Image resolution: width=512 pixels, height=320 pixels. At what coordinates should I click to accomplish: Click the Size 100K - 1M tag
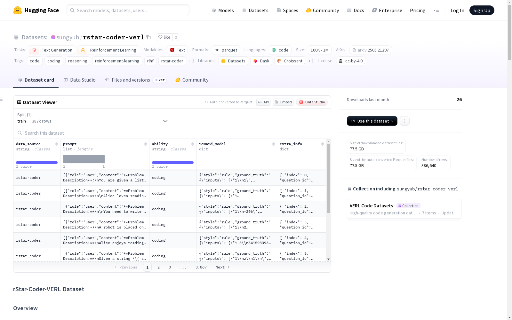click(319, 50)
